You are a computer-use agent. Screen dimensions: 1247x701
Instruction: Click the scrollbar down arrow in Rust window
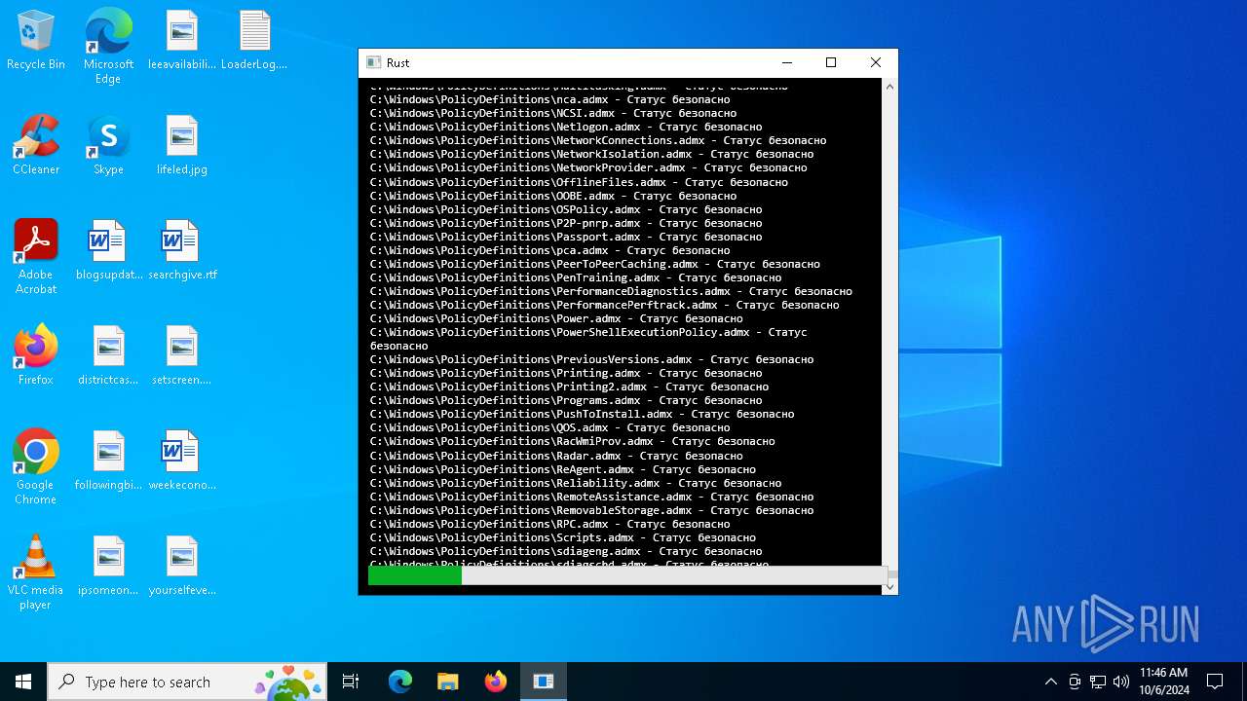point(889,587)
